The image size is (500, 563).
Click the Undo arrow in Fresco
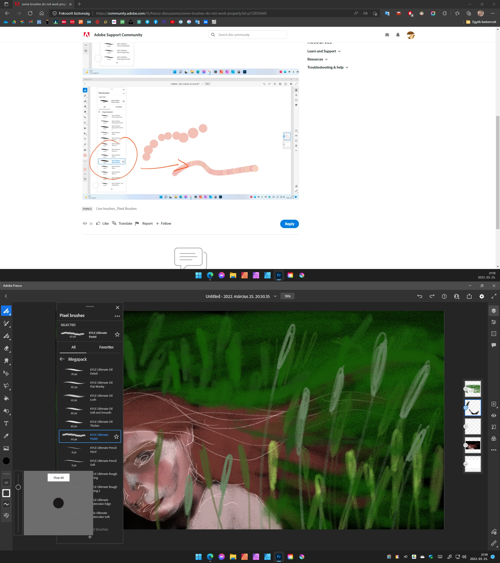(x=420, y=296)
